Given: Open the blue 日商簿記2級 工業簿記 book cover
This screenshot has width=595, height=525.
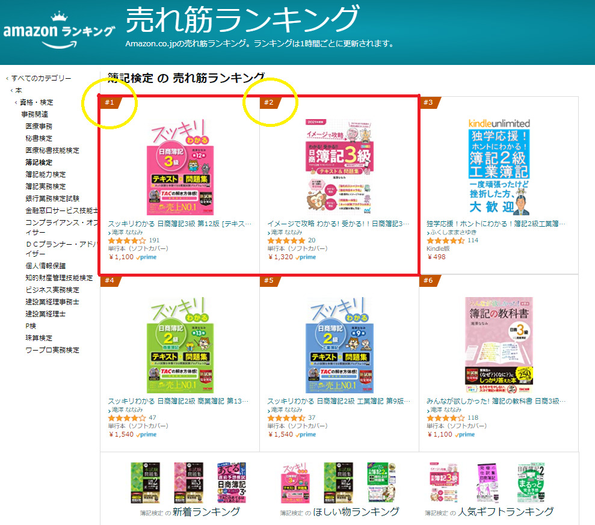Looking at the screenshot, I should pyautogui.click(x=340, y=345).
